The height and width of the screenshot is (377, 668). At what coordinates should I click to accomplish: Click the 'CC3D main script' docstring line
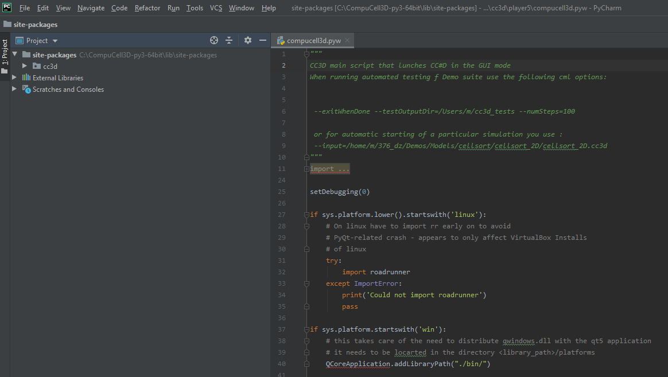410,65
